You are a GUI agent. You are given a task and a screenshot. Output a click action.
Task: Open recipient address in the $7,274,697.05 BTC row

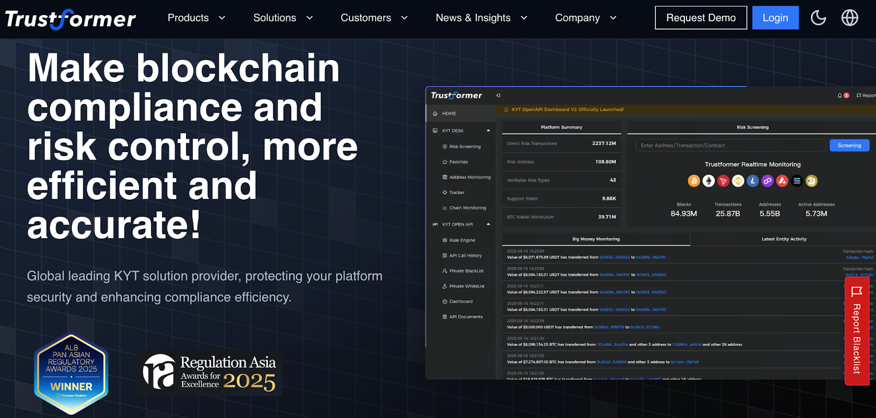pyautogui.click(x=684, y=362)
